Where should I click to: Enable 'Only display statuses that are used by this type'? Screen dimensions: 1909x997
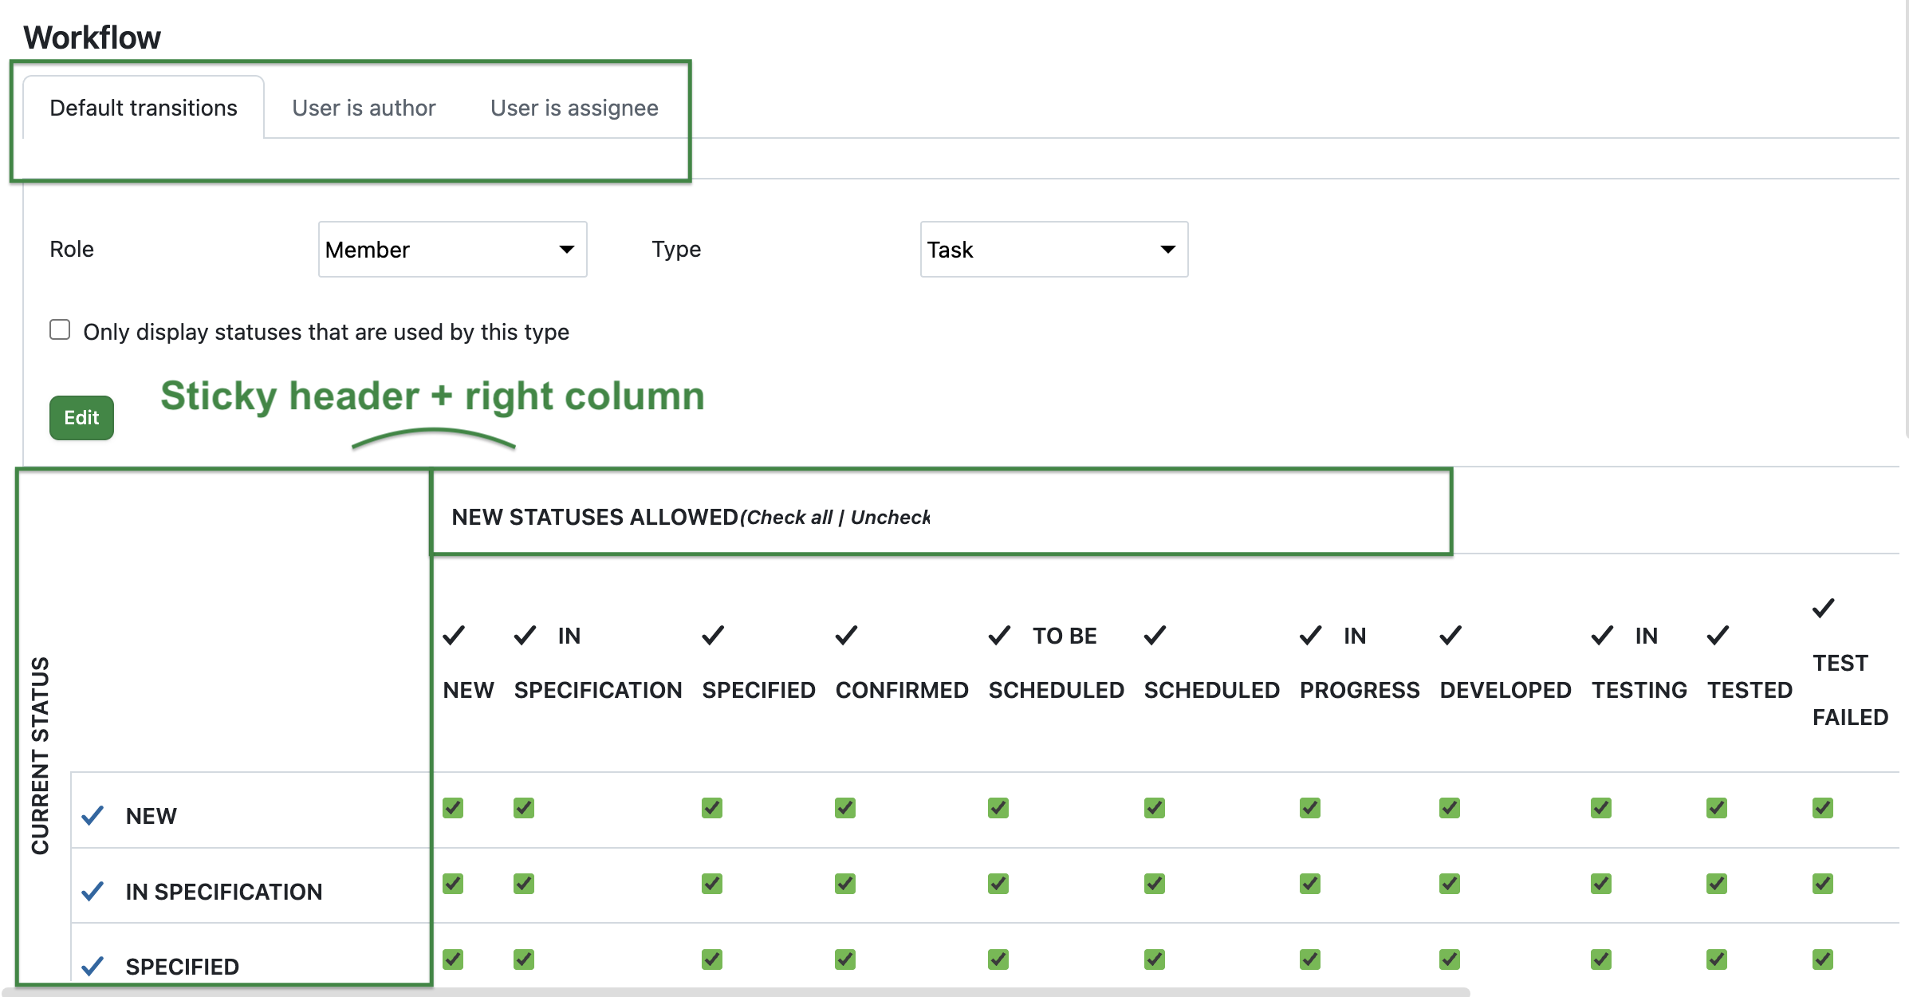click(x=60, y=329)
